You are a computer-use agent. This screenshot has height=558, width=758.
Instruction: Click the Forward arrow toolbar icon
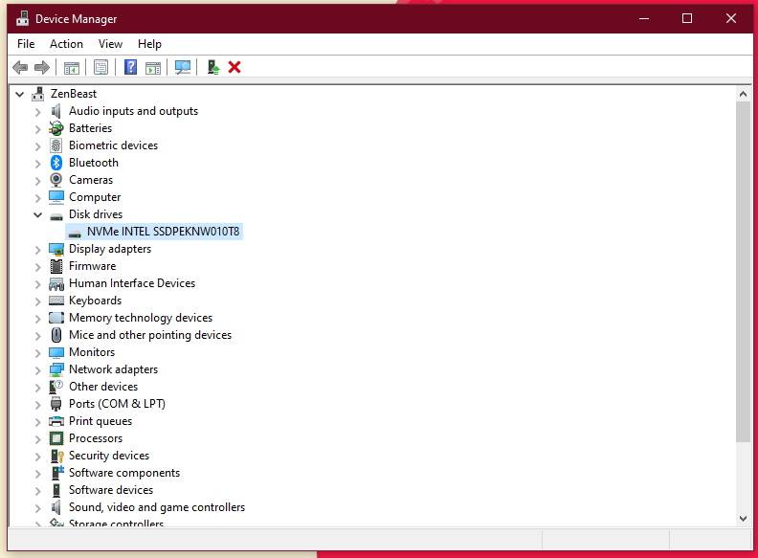click(x=42, y=67)
